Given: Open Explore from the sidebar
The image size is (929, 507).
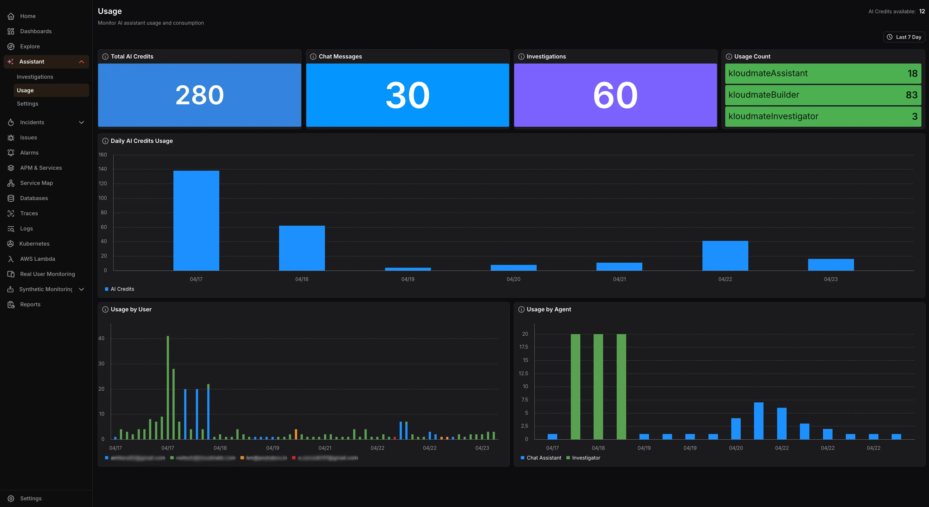Looking at the screenshot, I should [30, 46].
